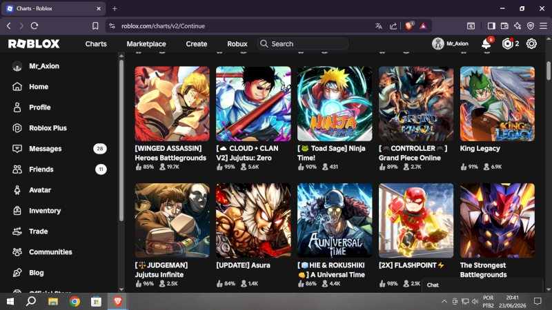Open Robux in the navbar
This screenshot has height=310, width=552.
[x=237, y=44]
